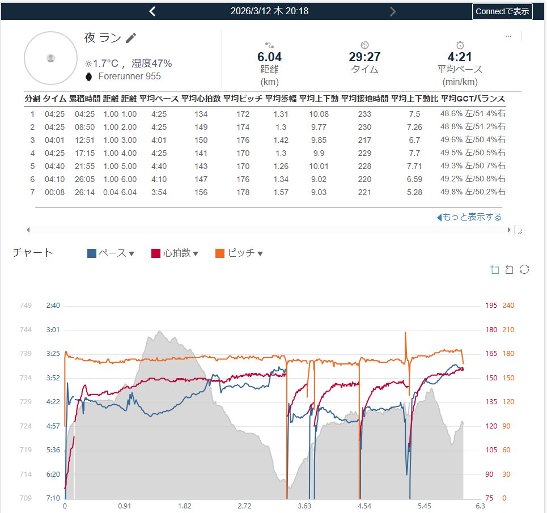547x513 pixels.
Task: Click the date header '2026/3/12 木 20:18'
Action: pyautogui.click(x=269, y=11)
